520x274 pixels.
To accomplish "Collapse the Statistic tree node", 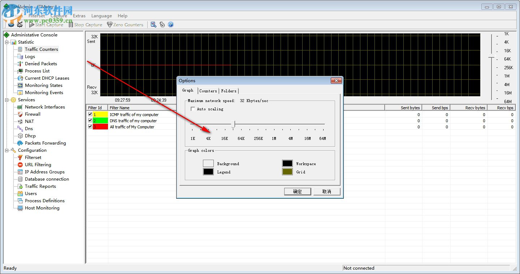I will [6, 42].
